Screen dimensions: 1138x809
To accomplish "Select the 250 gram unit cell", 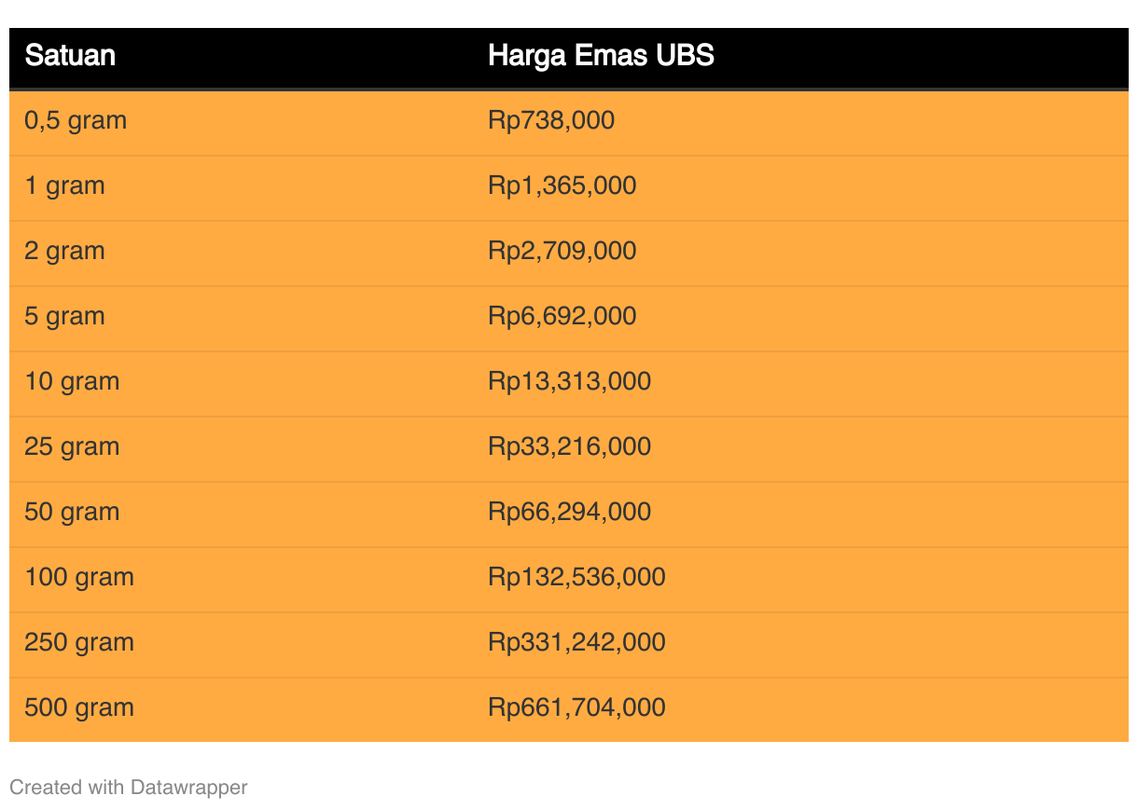I will coord(79,643).
